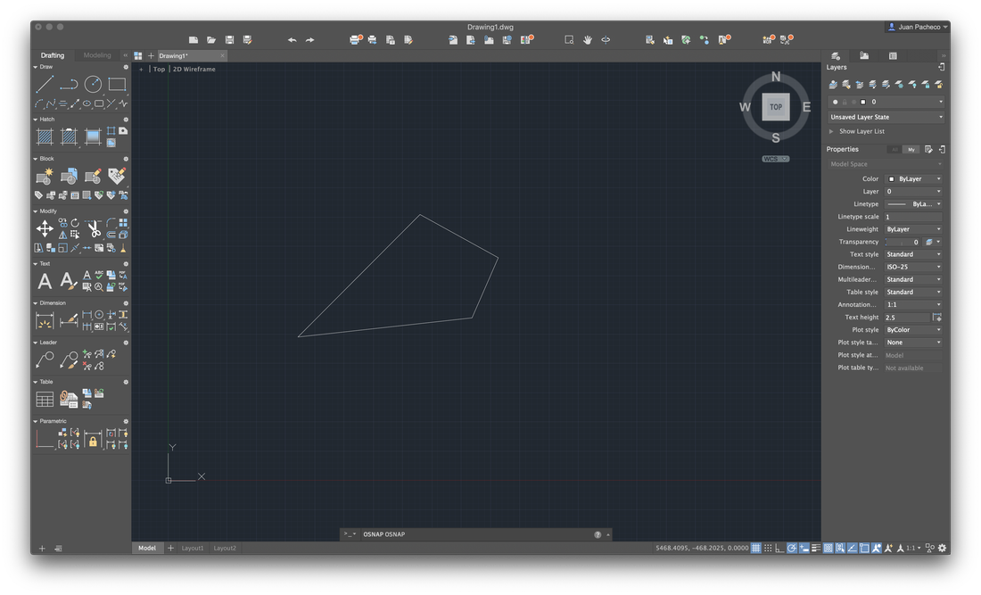Toggle polar tracking in status bar
Screen dimensions: 981x595
coord(792,548)
